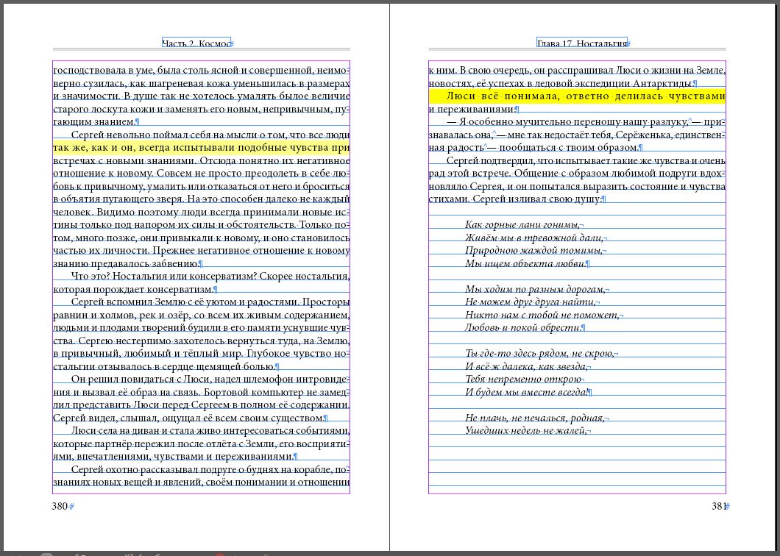780x556 pixels.
Task: Click the running header "Глава 17. Ностальгия"
Action: [581, 43]
